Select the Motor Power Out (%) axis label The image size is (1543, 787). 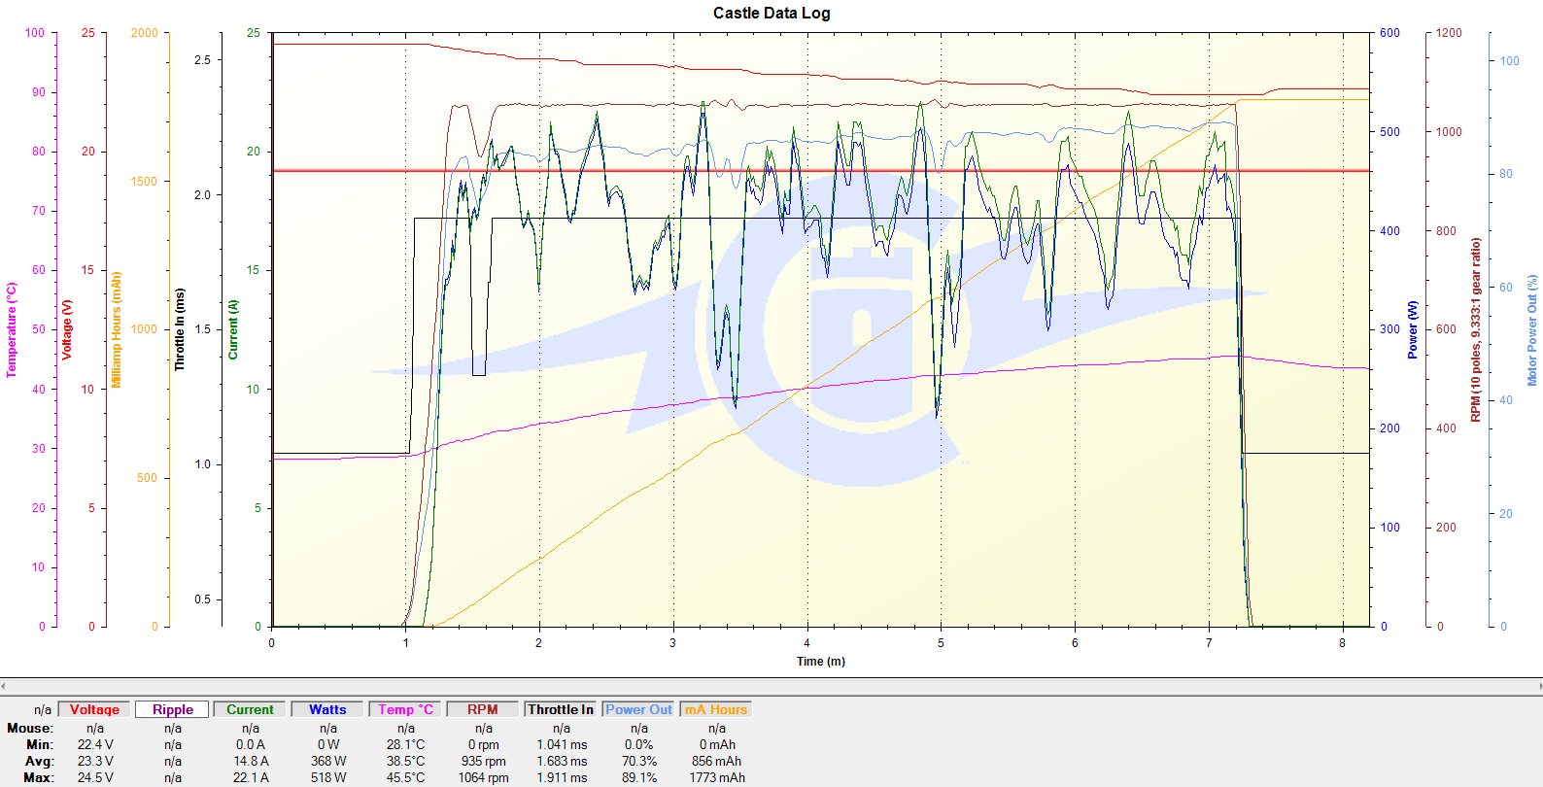pyautogui.click(x=1532, y=330)
